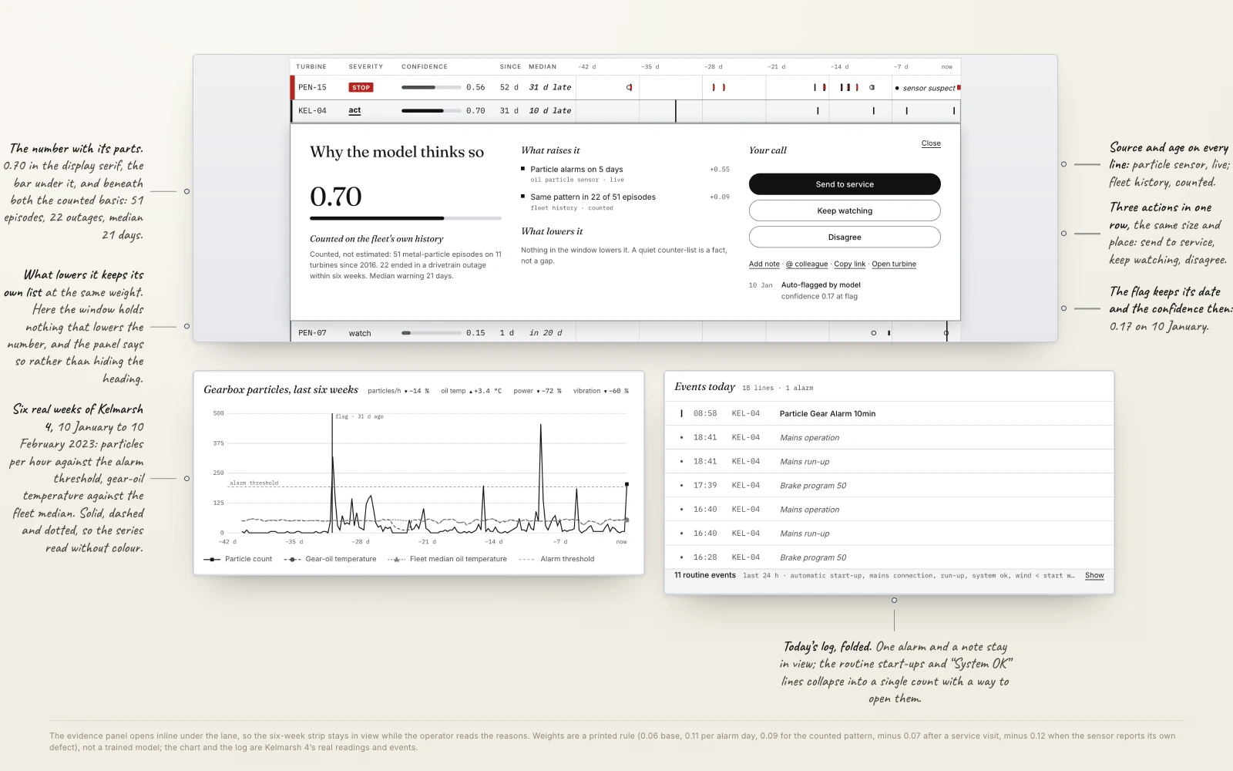Click the Gear-oil temperature legend marker

(292, 559)
